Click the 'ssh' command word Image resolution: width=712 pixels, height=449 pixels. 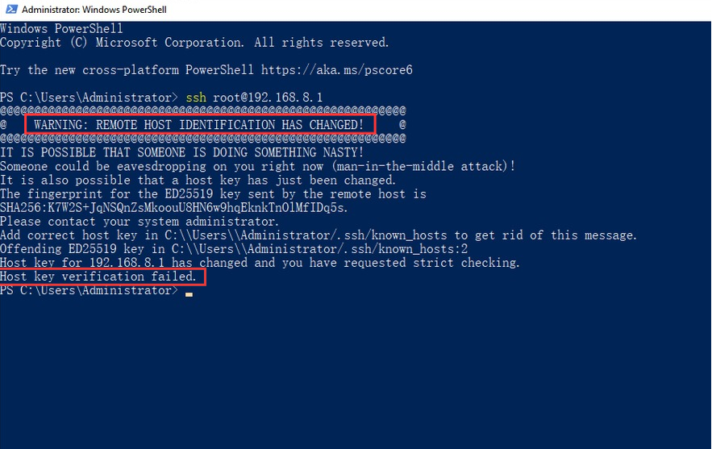pos(196,98)
